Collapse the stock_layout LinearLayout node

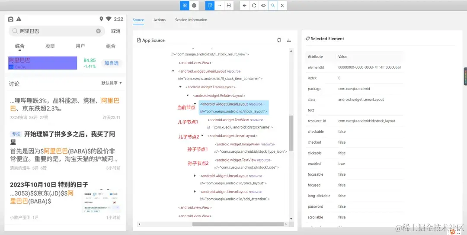[x=195, y=104]
